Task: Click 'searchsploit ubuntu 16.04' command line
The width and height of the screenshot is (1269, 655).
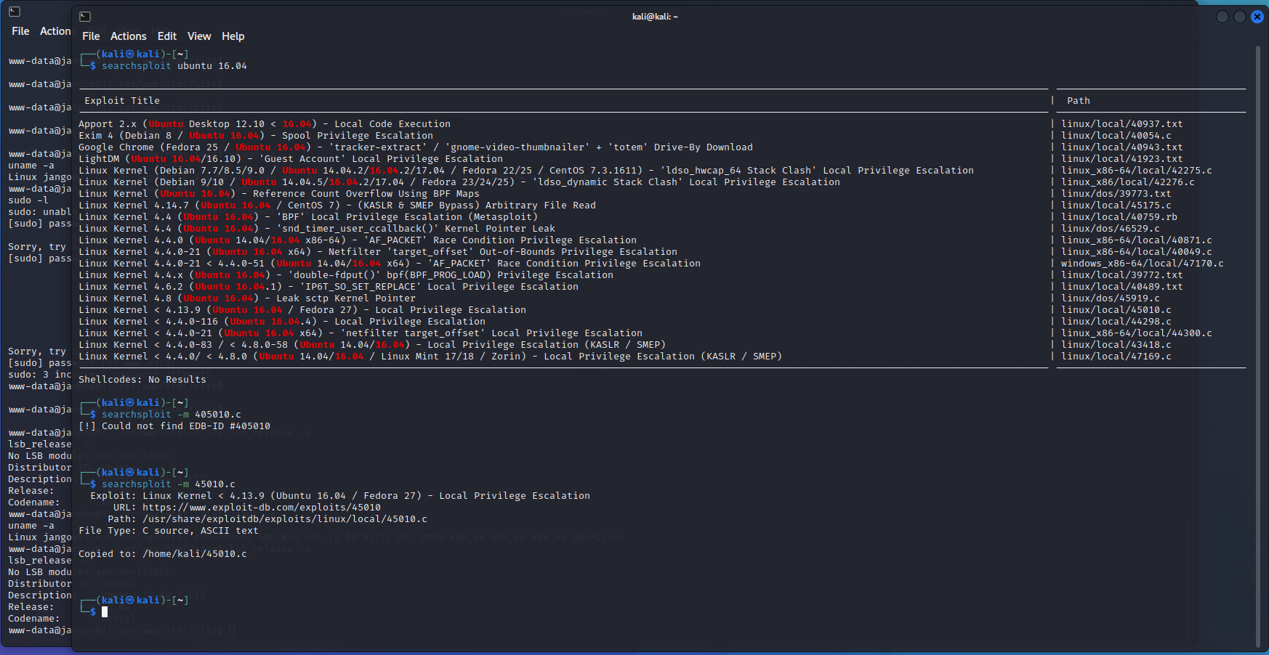Action: coord(174,66)
